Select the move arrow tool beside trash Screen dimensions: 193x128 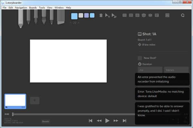click(107, 15)
